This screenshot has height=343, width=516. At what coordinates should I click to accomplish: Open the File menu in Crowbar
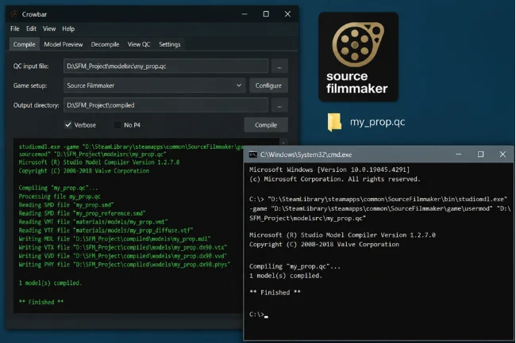[15, 29]
